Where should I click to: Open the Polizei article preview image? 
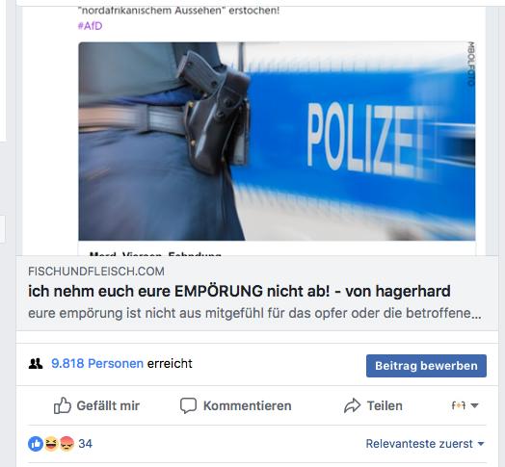(277, 142)
